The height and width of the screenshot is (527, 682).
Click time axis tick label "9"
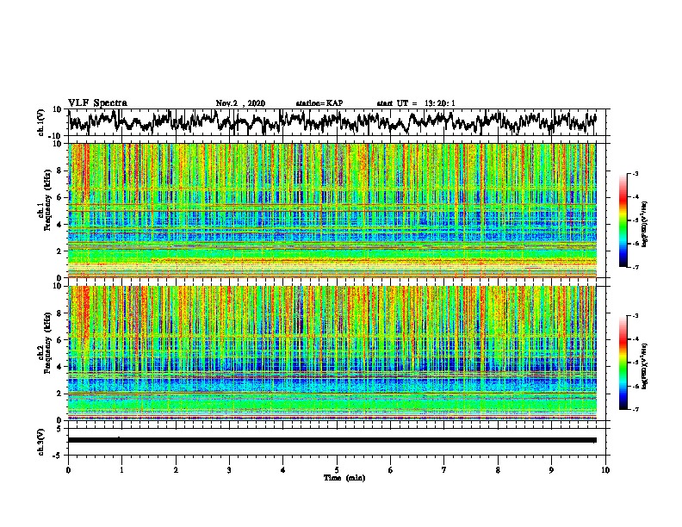[x=551, y=470]
